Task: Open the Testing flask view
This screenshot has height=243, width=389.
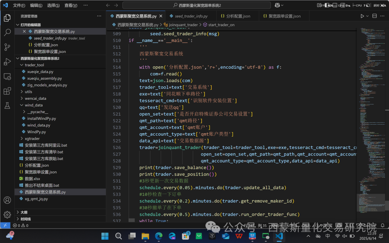Action: [x=7, y=105]
